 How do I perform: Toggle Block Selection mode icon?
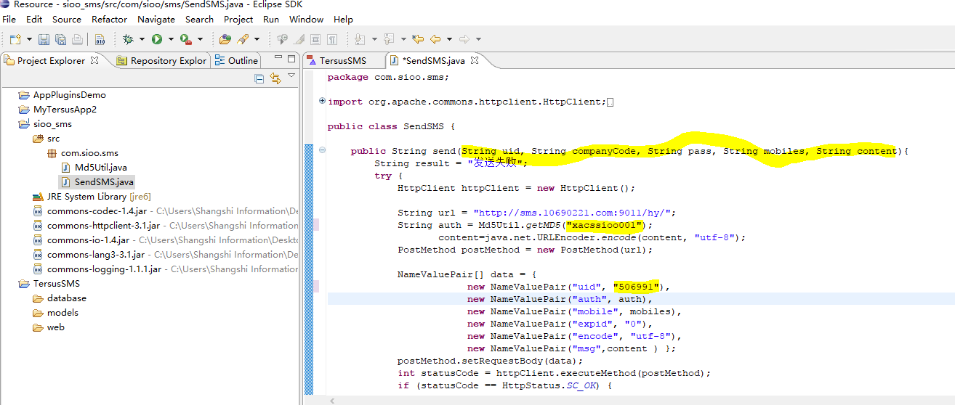point(315,39)
